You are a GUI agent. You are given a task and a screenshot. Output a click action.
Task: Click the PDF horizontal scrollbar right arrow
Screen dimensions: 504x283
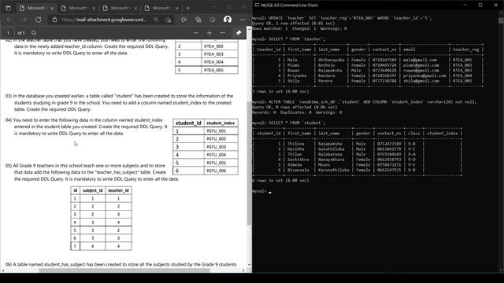click(243, 270)
